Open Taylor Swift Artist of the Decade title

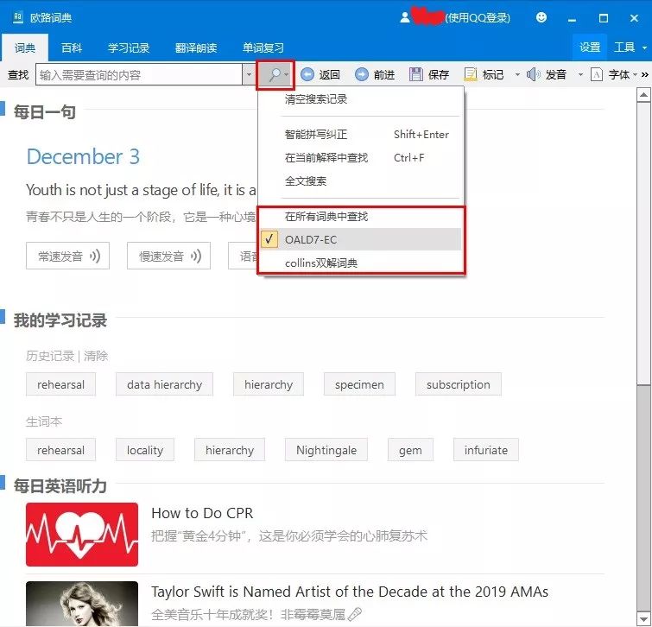coord(350,592)
